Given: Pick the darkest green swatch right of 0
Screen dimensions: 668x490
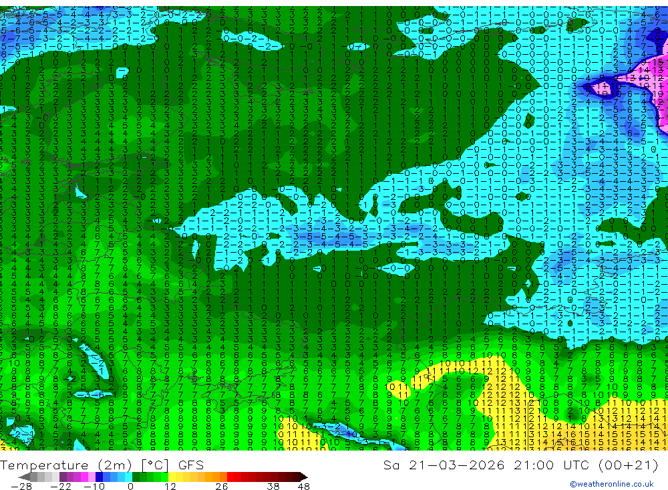Looking at the screenshot, I should point(136,477).
